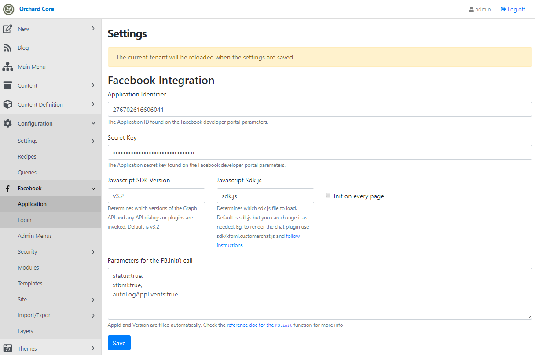Collapse the Configuration section chevron

[x=93, y=124]
